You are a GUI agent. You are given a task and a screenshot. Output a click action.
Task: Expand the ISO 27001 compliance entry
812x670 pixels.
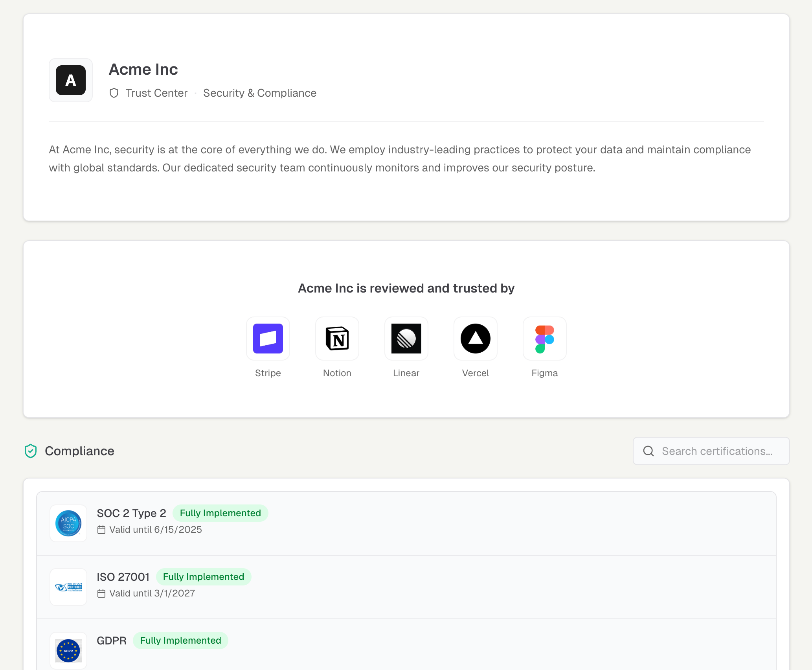393,587
